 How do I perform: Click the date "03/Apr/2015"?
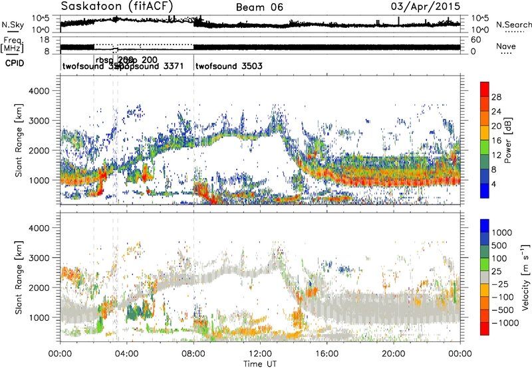426,7
